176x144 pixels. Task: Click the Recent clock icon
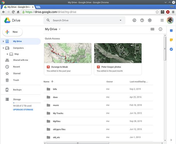(x=7, y=67)
